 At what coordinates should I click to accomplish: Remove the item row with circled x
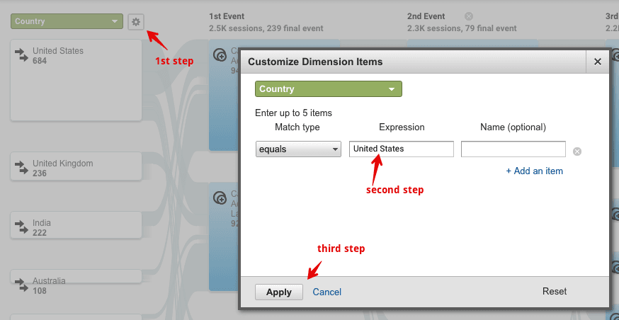(x=577, y=152)
